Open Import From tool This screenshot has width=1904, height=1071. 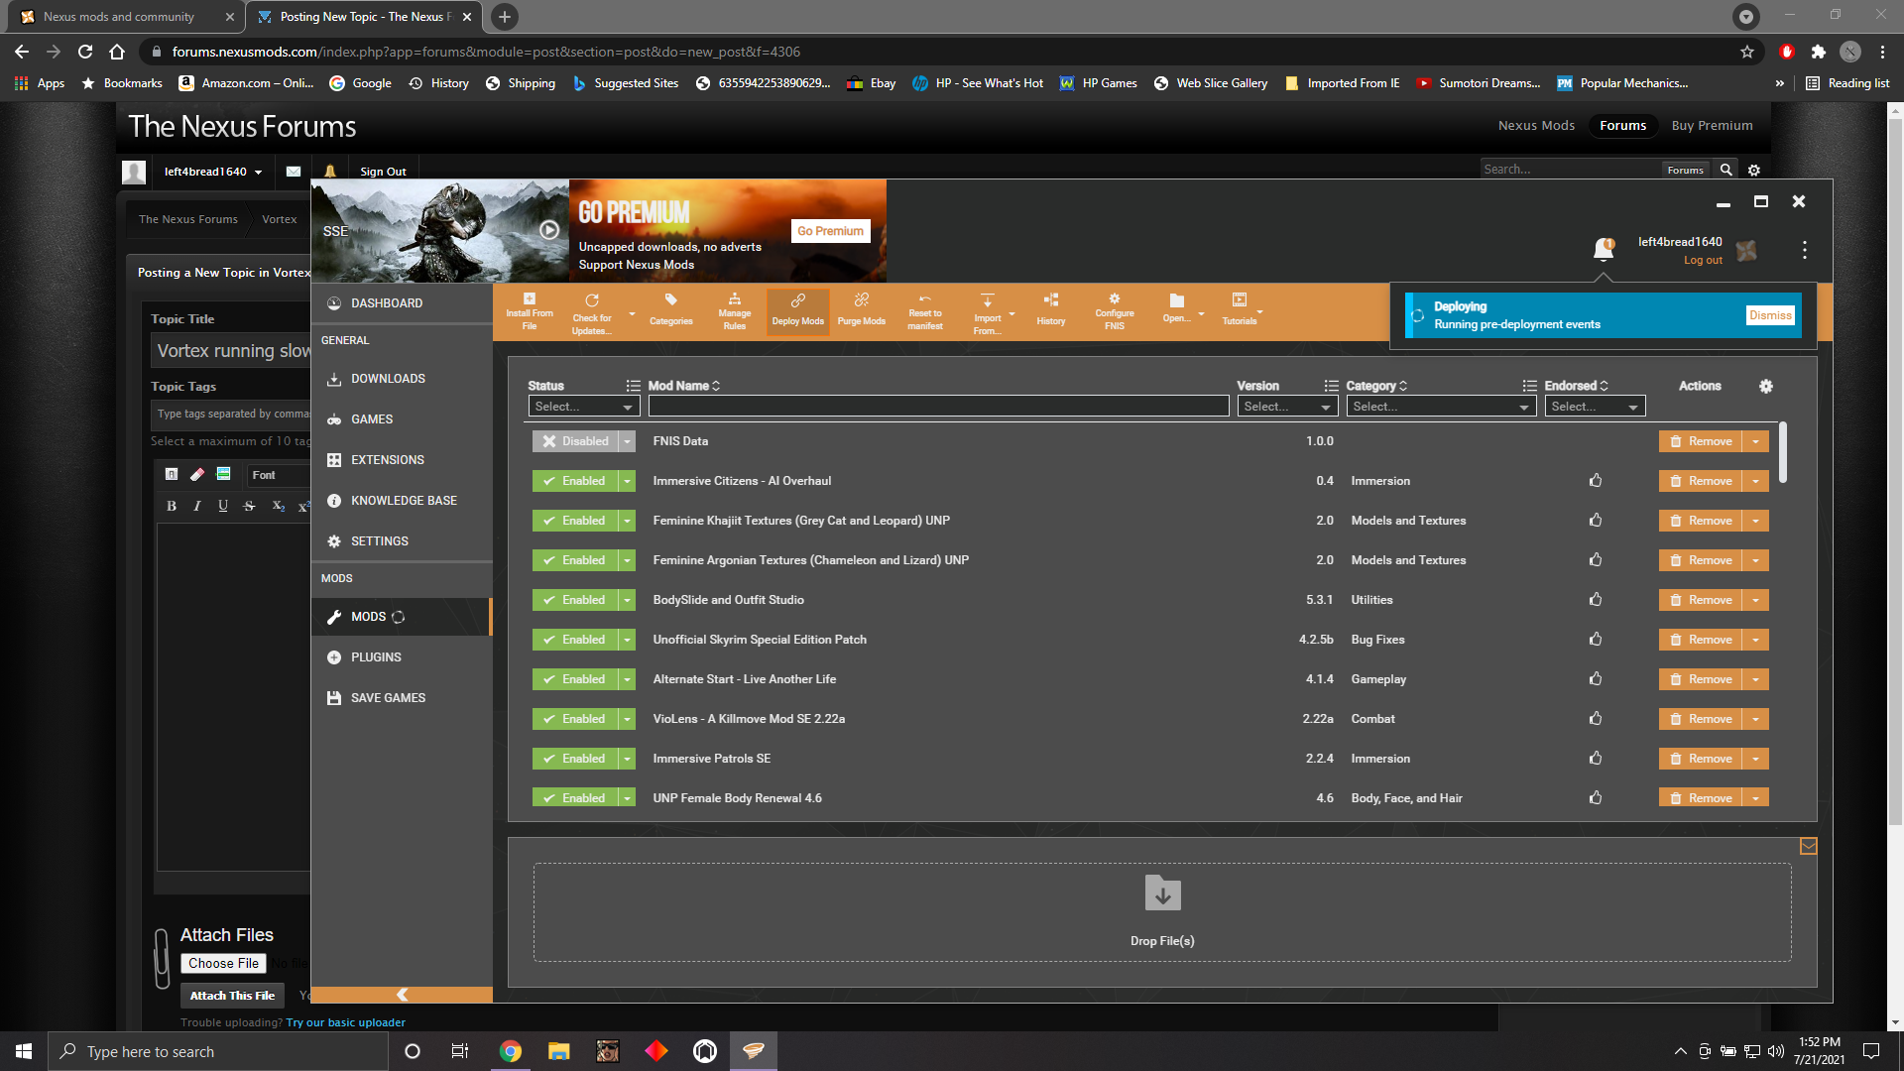[988, 313]
